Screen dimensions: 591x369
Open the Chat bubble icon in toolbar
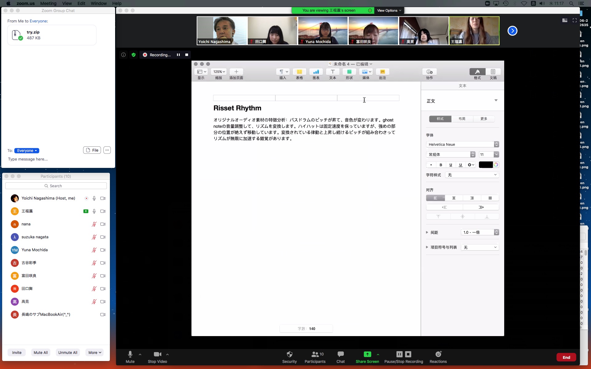[x=340, y=354]
